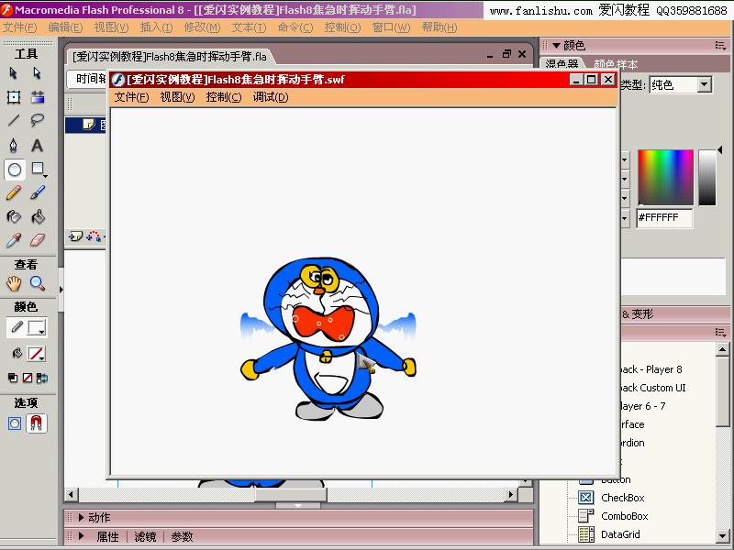
Task: Open the Components panel options menu icon
Action: (x=720, y=333)
